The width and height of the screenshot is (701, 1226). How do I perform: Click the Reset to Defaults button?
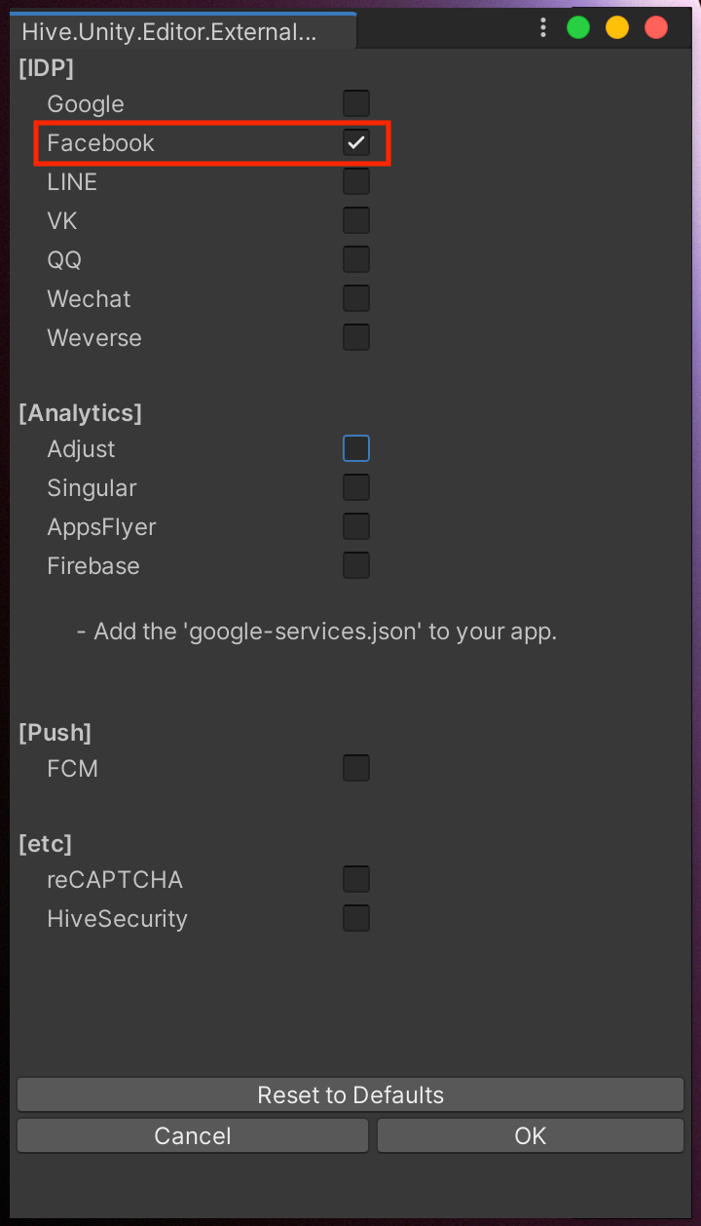(x=350, y=1094)
